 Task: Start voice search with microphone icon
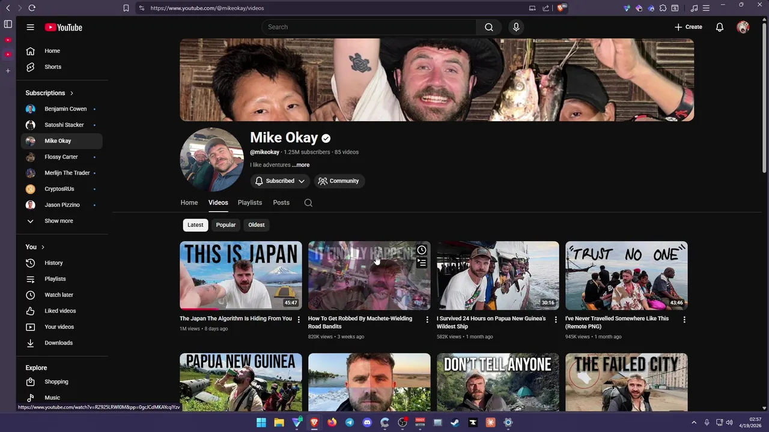(x=516, y=27)
